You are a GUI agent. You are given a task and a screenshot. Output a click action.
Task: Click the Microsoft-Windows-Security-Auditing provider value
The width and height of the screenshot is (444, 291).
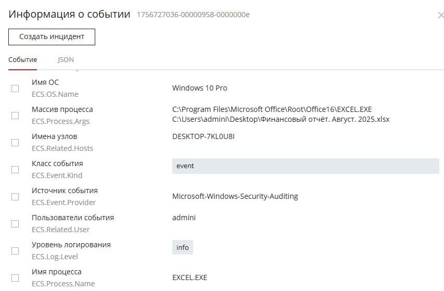(235, 196)
